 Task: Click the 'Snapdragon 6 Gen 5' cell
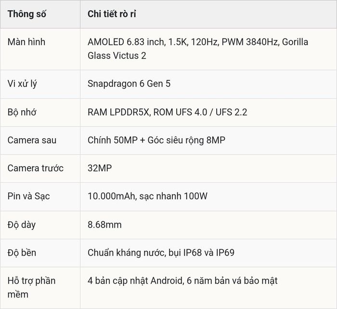pyautogui.click(x=129, y=84)
